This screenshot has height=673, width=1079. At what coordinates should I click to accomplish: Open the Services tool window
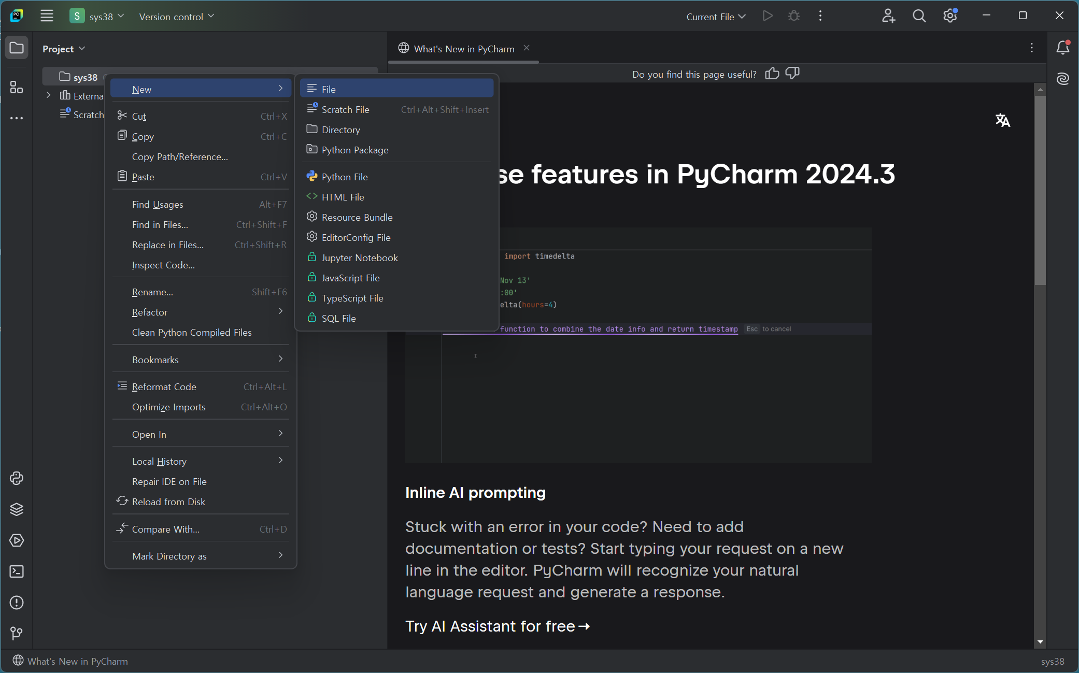(x=17, y=540)
